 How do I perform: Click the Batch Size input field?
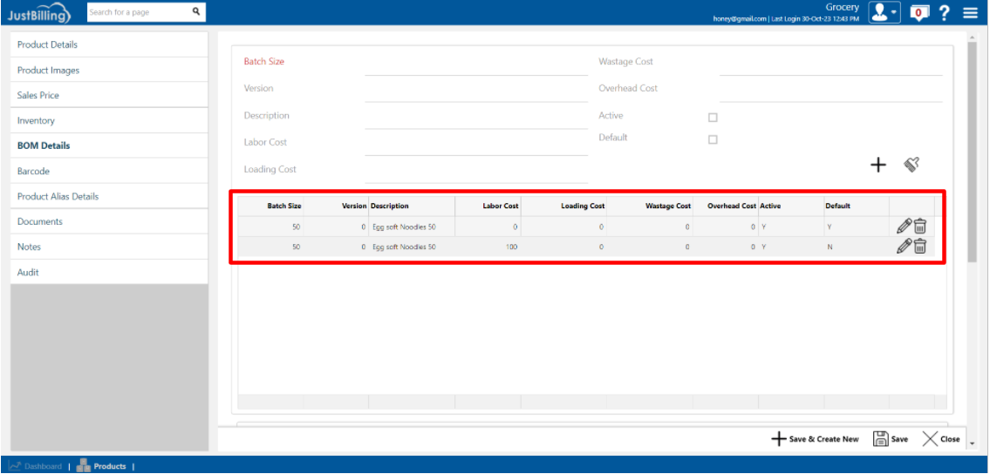475,64
